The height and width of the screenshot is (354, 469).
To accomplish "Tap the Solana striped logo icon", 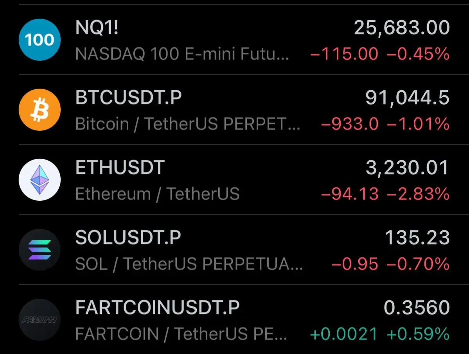I will (40, 250).
